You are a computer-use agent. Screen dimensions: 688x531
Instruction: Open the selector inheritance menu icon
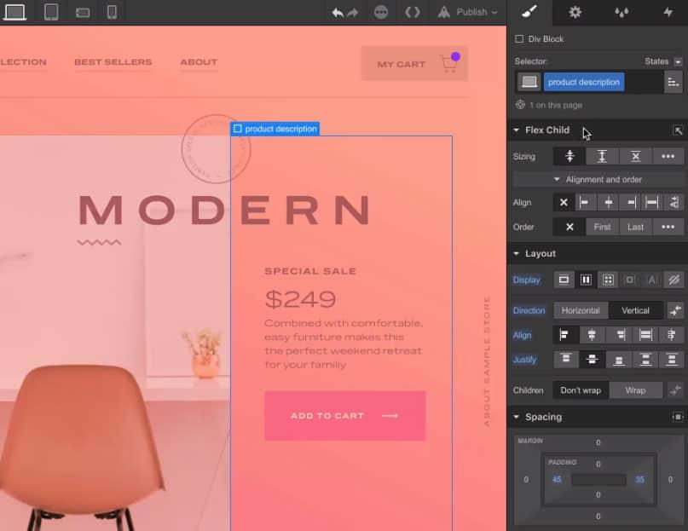(x=674, y=82)
